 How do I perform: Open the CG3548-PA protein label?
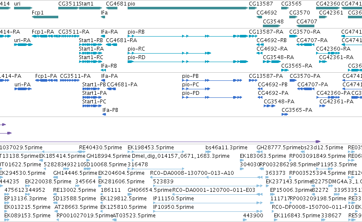pyautogui.click(x=279, y=102)
